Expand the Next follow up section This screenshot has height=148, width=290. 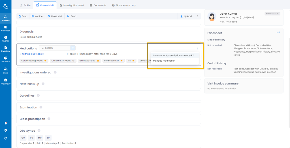tap(43, 84)
